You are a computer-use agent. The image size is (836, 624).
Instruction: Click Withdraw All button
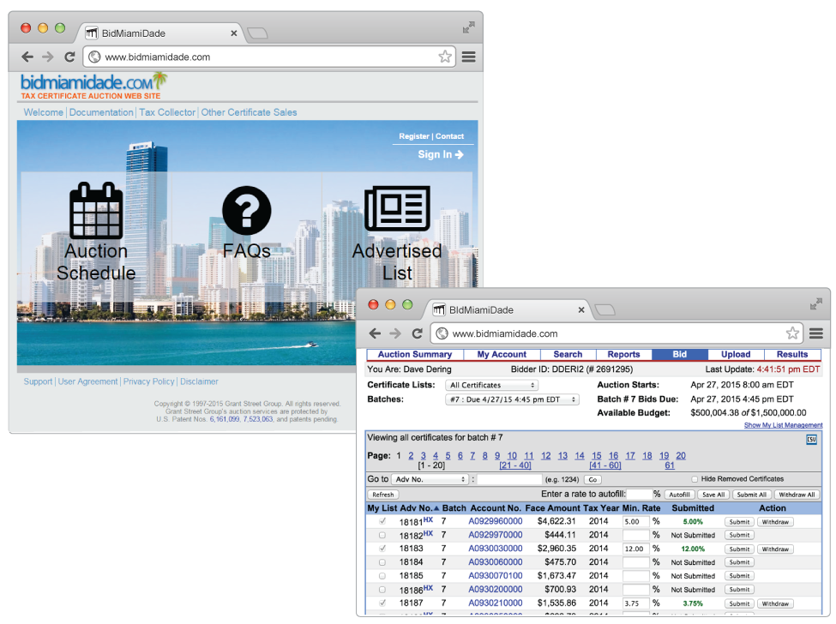pyautogui.click(x=797, y=495)
